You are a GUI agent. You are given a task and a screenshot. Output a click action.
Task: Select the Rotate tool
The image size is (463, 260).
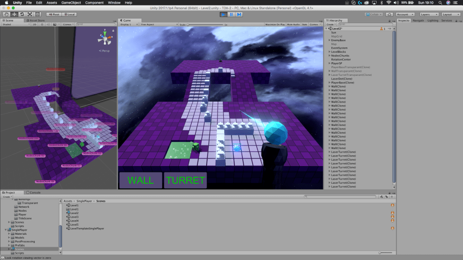(x=21, y=14)
